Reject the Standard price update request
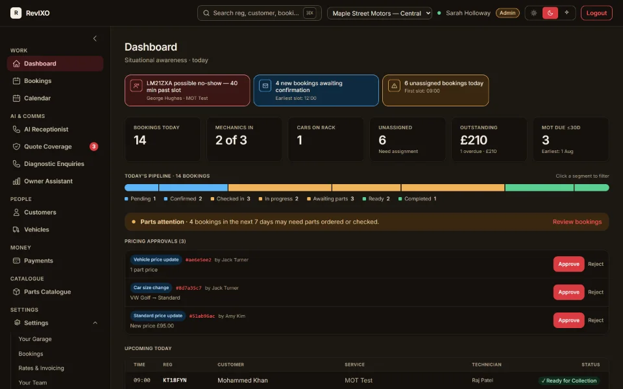The width and height of the screenshot is (623, 389). [x=596, y=320]
